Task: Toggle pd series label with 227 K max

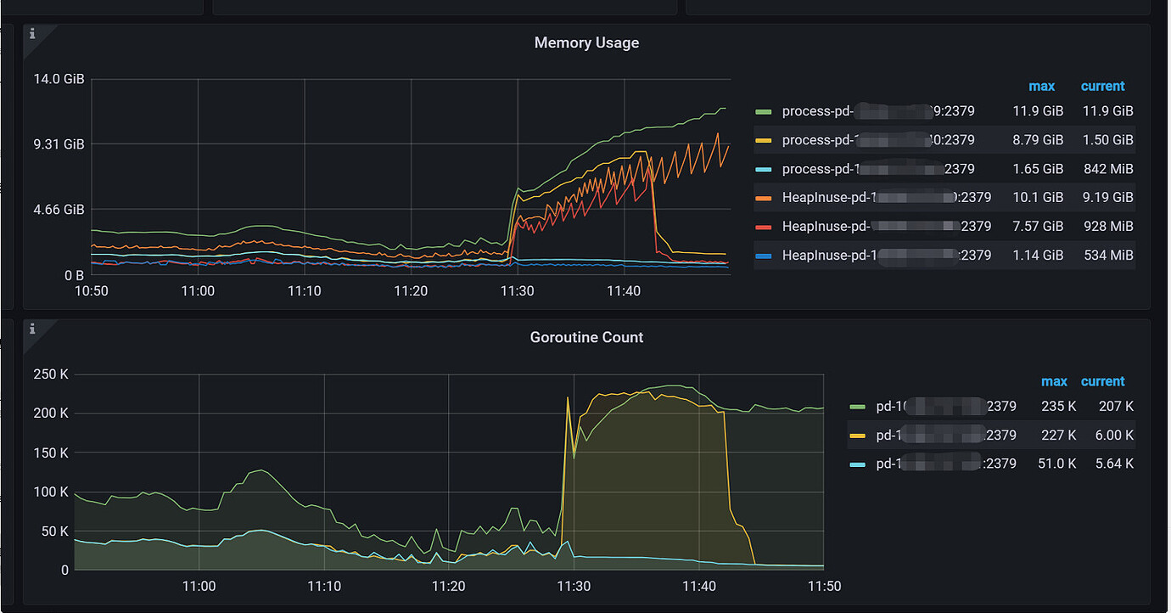Action: (945, 436)
